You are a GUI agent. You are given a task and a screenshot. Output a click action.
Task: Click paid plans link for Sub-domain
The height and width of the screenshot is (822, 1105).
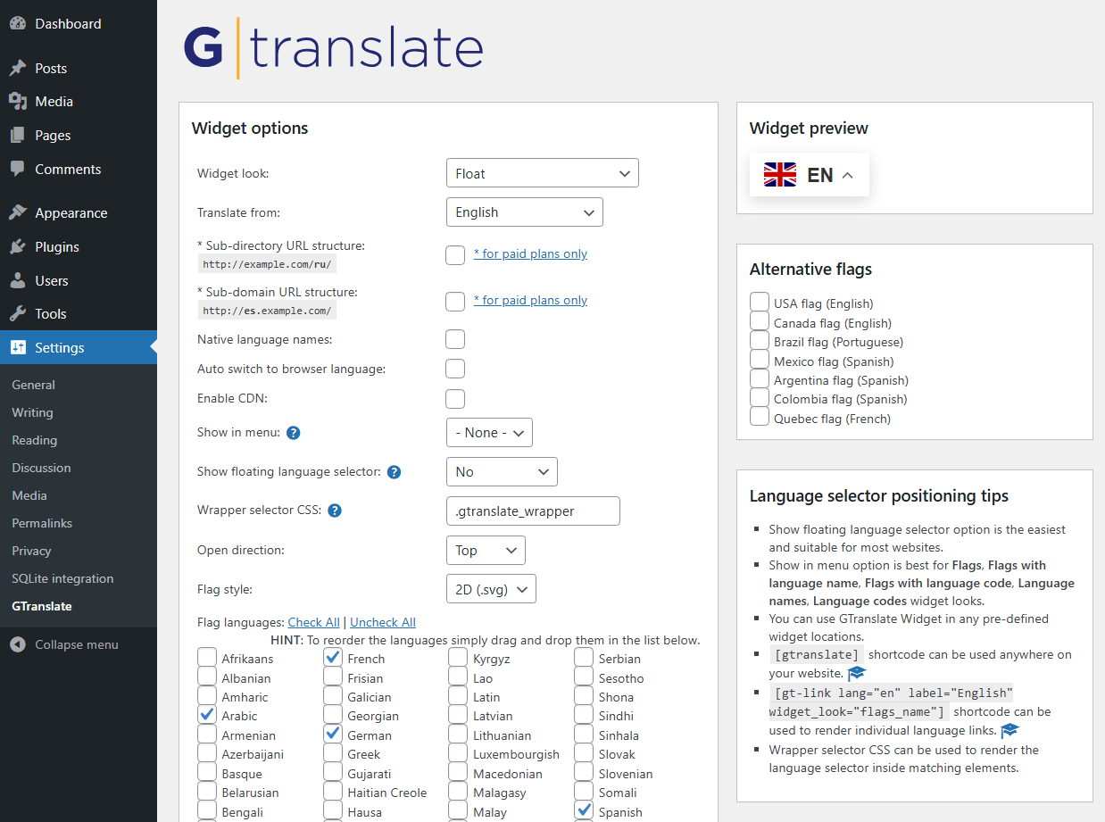tap(530, 300)
